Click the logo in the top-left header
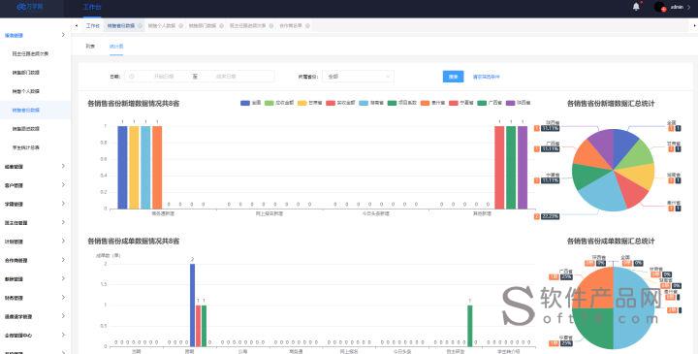 29,7
